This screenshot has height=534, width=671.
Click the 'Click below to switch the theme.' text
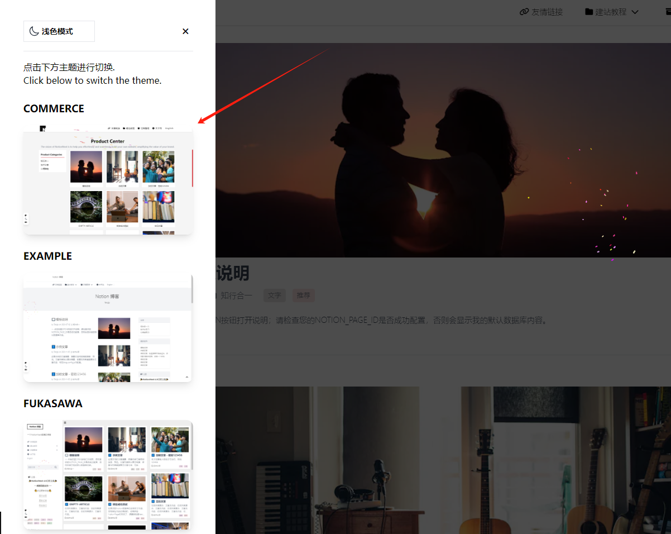coord(93,80)
